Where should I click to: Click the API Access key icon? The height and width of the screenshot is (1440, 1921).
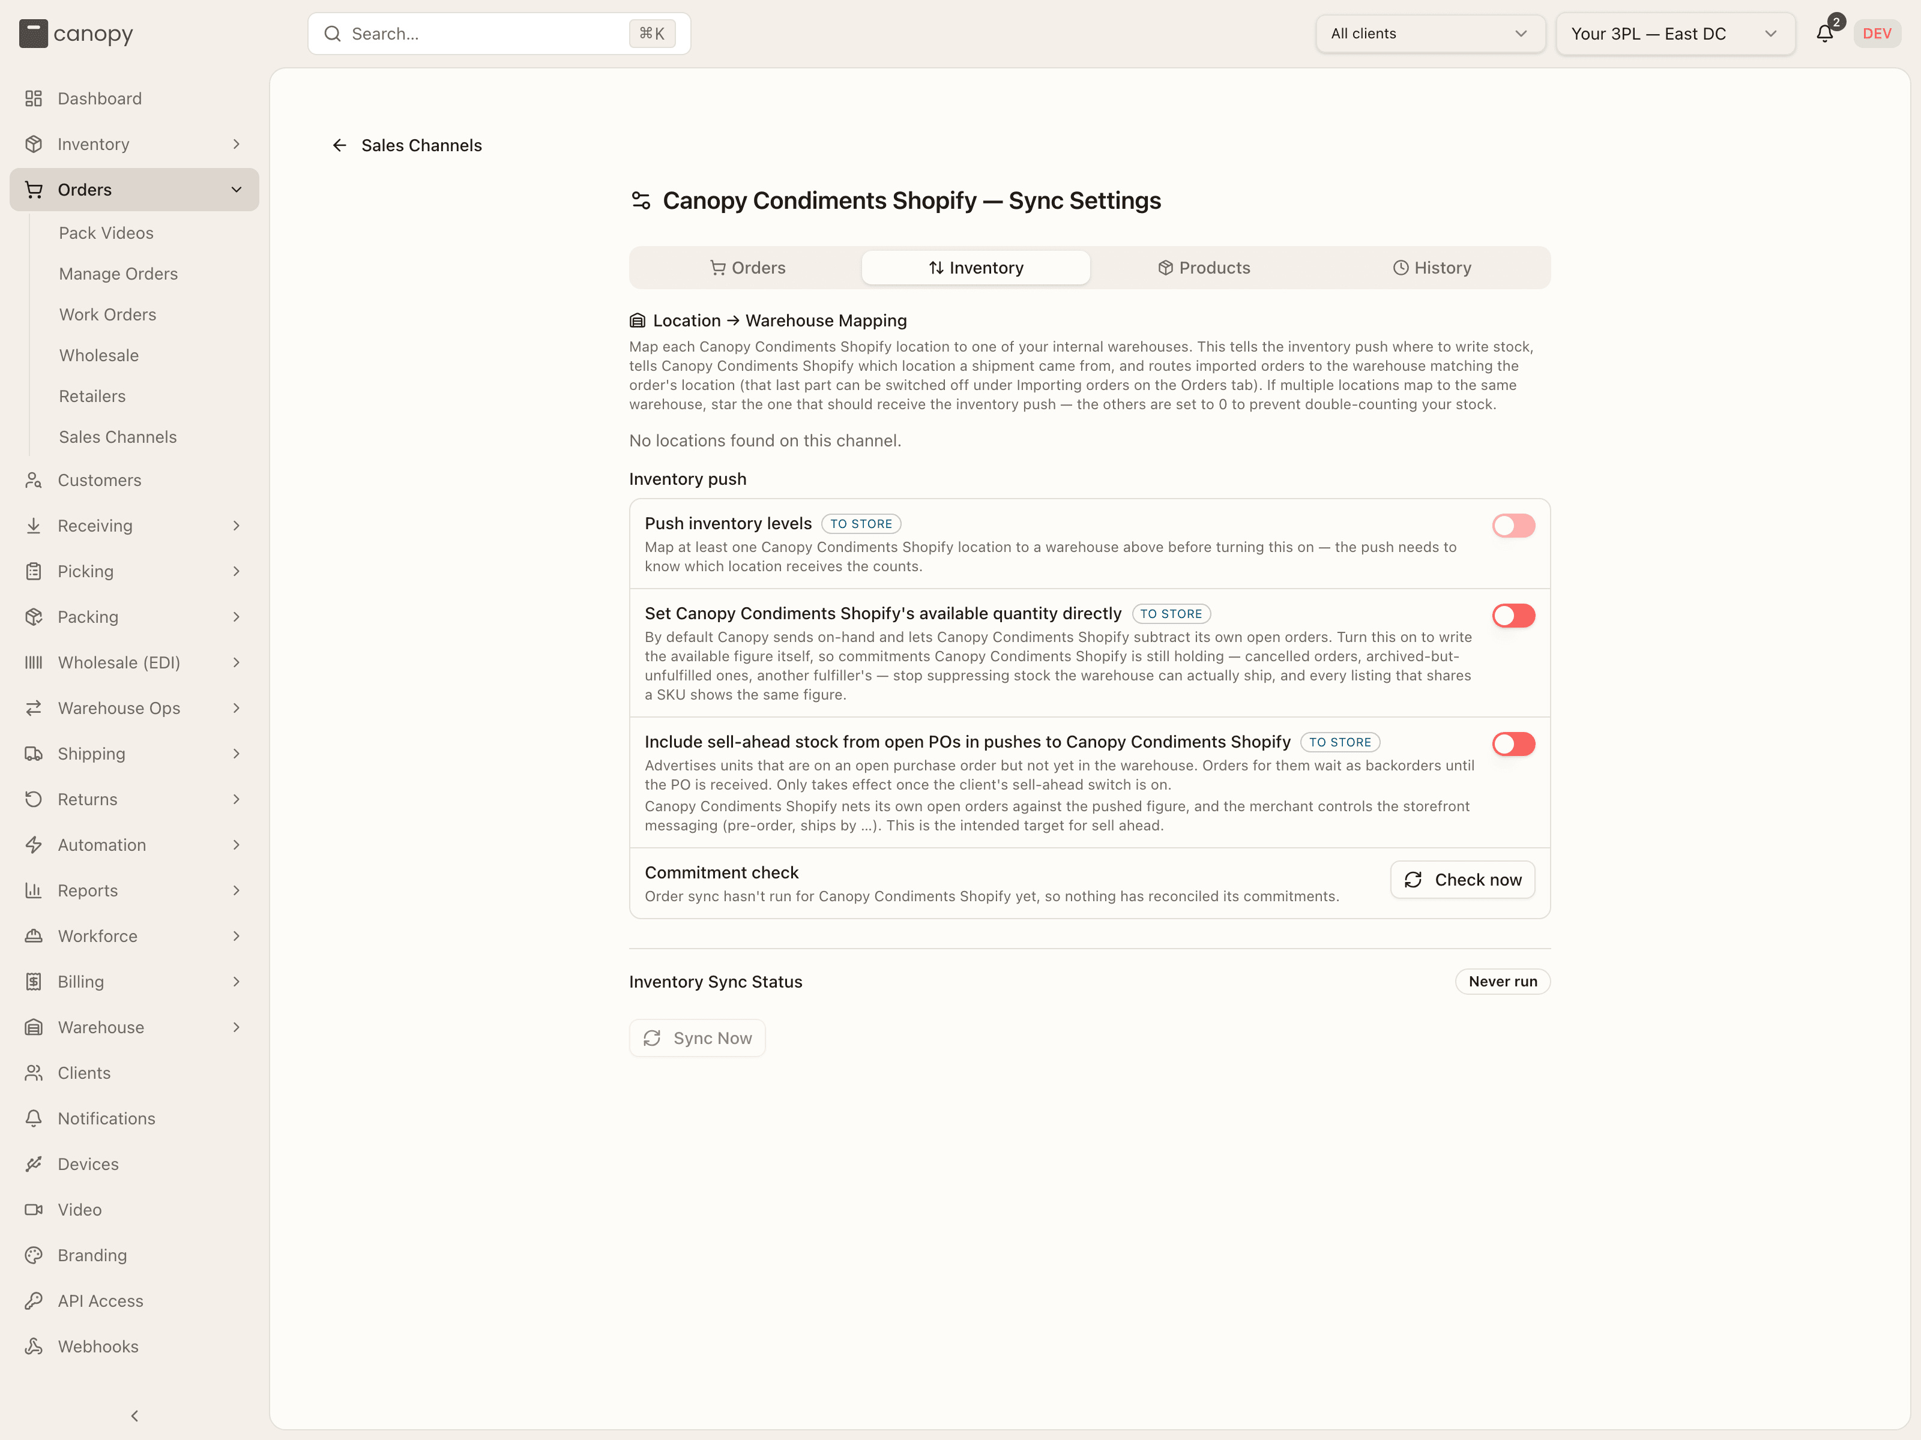coord(34,1300)
